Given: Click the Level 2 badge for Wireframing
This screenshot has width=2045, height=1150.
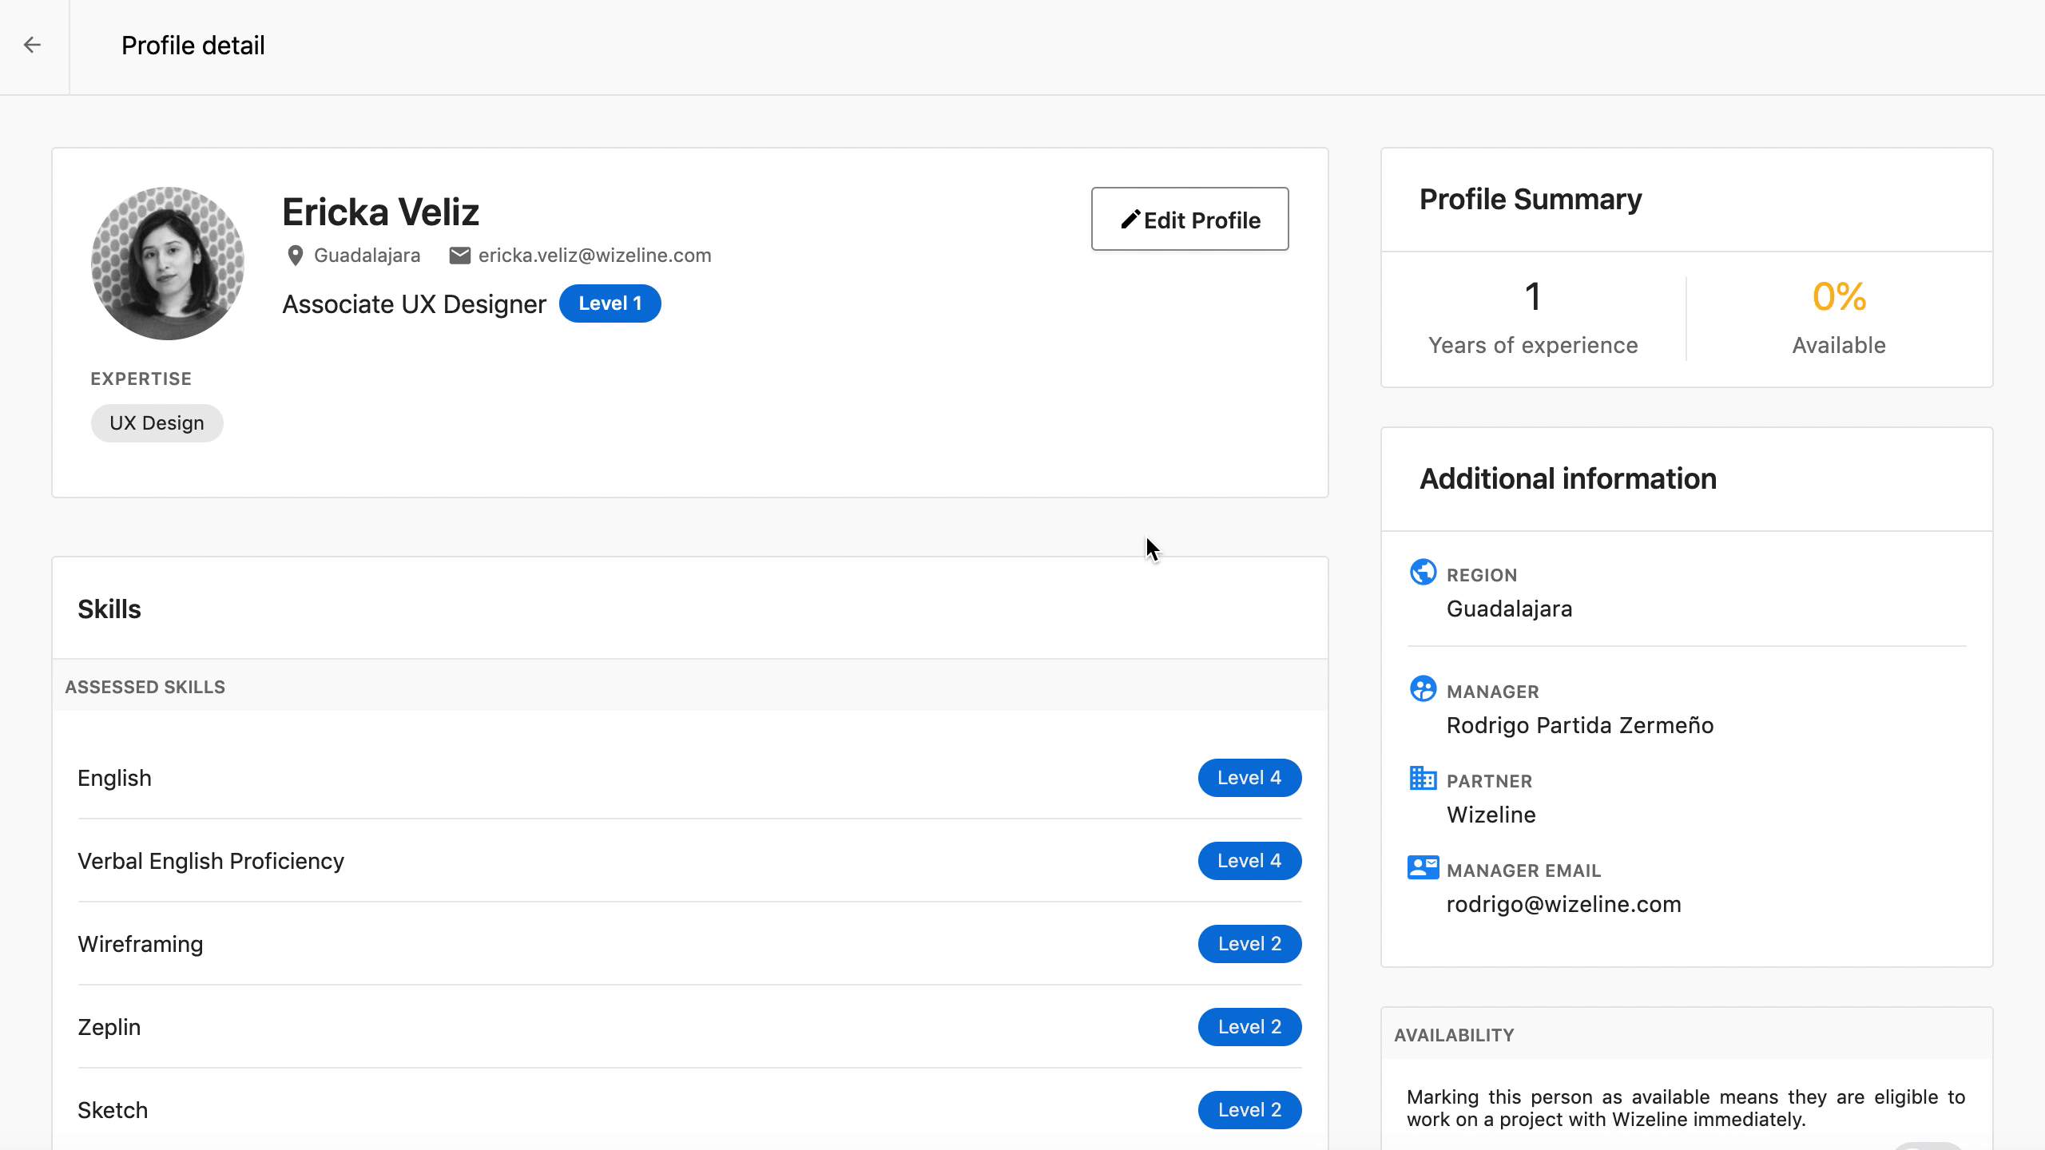Looking at the screenshot, I should click(1249, 944).
